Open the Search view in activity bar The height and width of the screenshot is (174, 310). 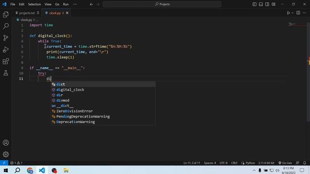click(x=6, y=26)
